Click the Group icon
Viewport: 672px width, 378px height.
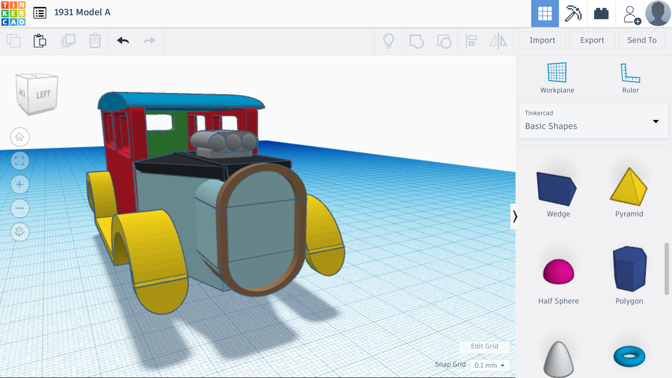click(x=416, y=41)
